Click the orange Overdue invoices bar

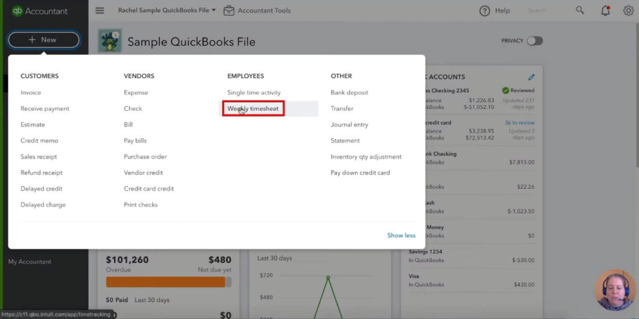[x=165, y=282]
